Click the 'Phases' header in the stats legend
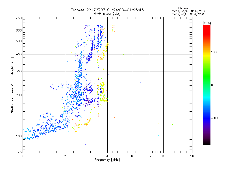Viewport: 226px width, 170px height. point(183,8)
